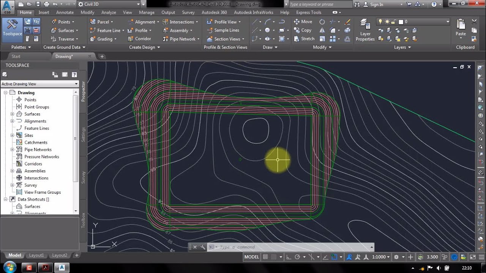Expand the Surfaces tree node
Image resolution: width=486 pixels, height=273 pixels.
(12, 114)
